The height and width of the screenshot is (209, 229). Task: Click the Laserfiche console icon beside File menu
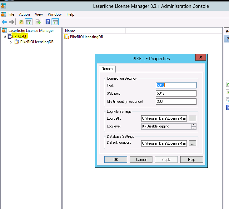tap(3, 14)
